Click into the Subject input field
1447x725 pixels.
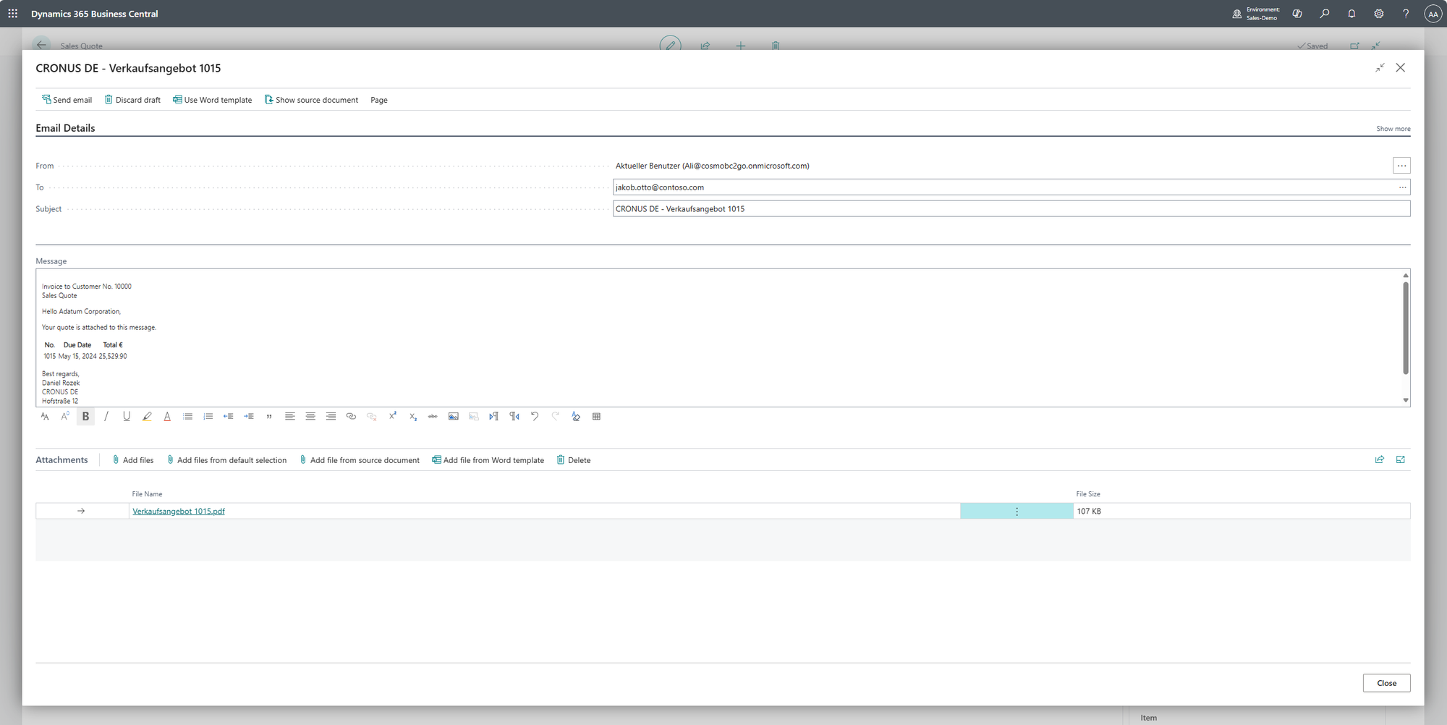(x=1011, y=209)
